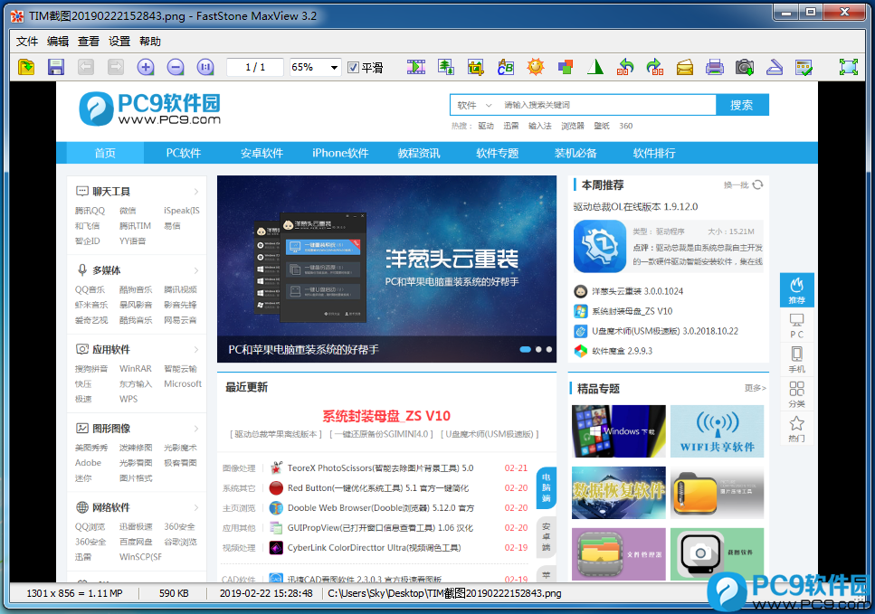Click the 驱动总裁OL在线版本 1.9.12.0 link
This screenshot has width=875, height=614.
click(635, 206)
